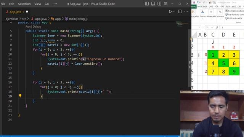Open Excel REVISAR ribbon tab

pyautogui.click(x=228, y=6)
